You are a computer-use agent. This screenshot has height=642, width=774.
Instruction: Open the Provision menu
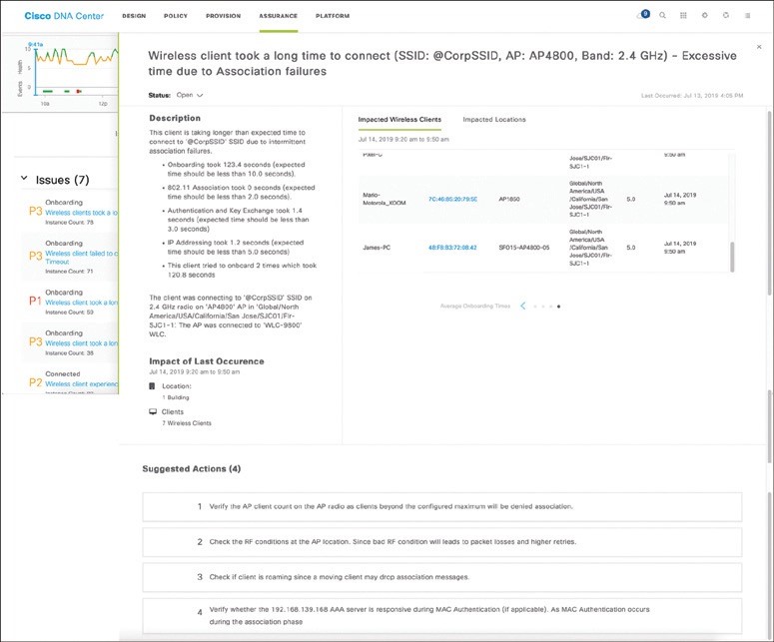click(x=223, y=16)
